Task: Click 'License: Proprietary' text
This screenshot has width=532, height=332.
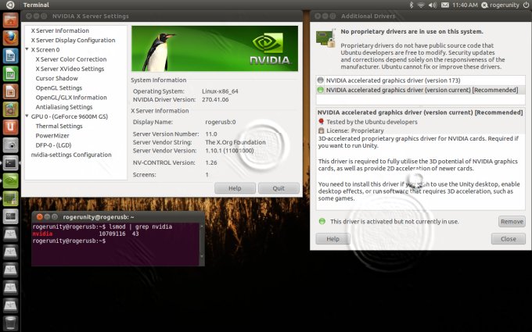Action: pyautogui.click(x=355, y=130)
